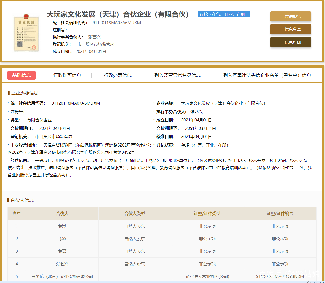
Task: Select partner 张艺兴 in the partners table
Action: coord(62,264)
